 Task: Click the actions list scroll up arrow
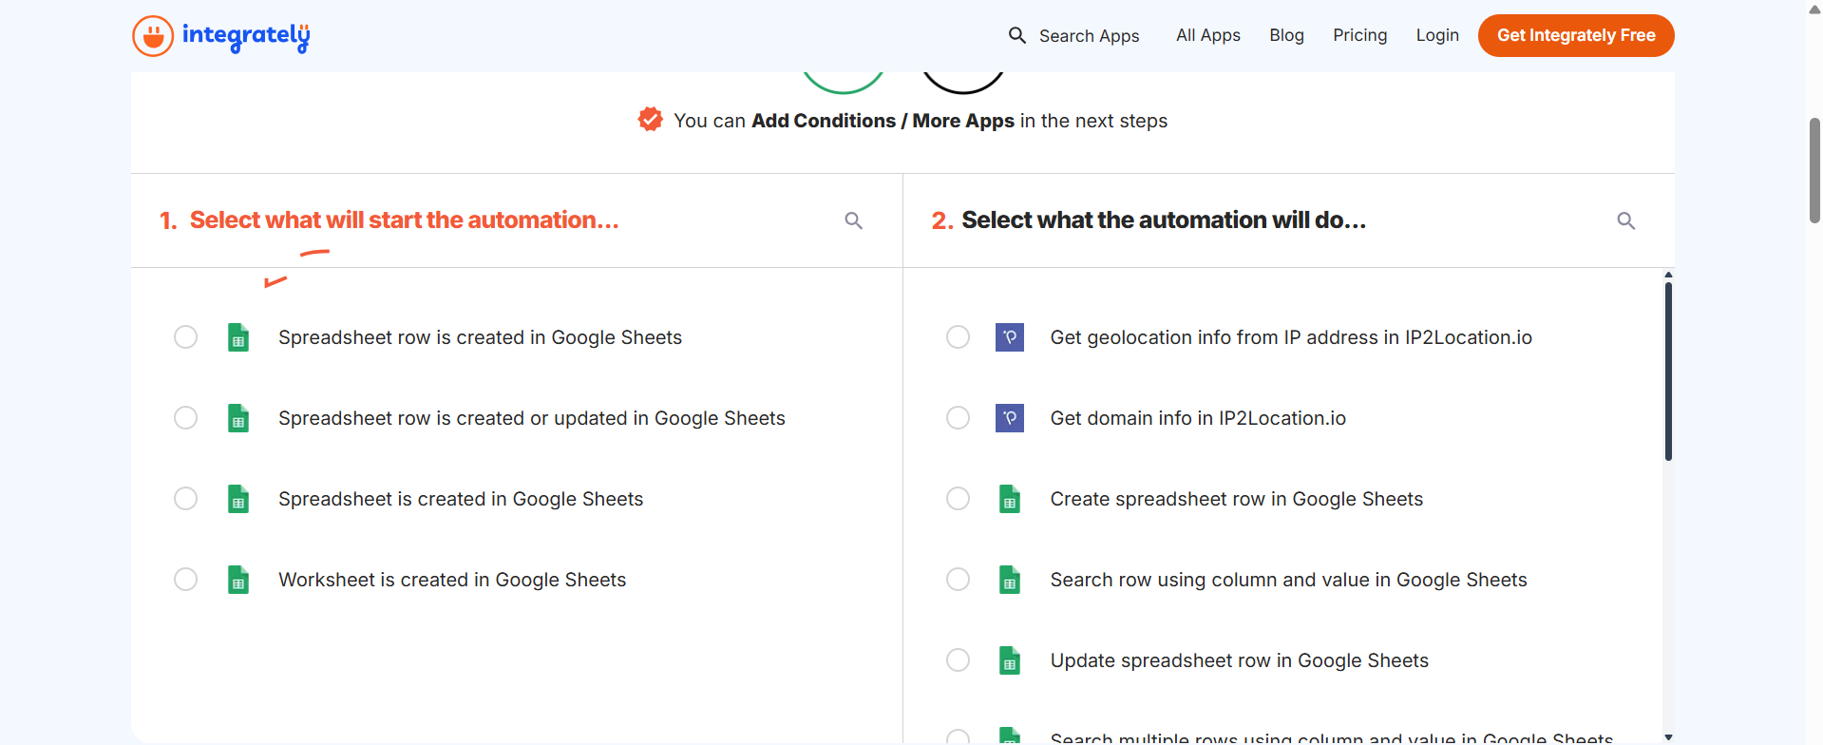point(1668,275)
